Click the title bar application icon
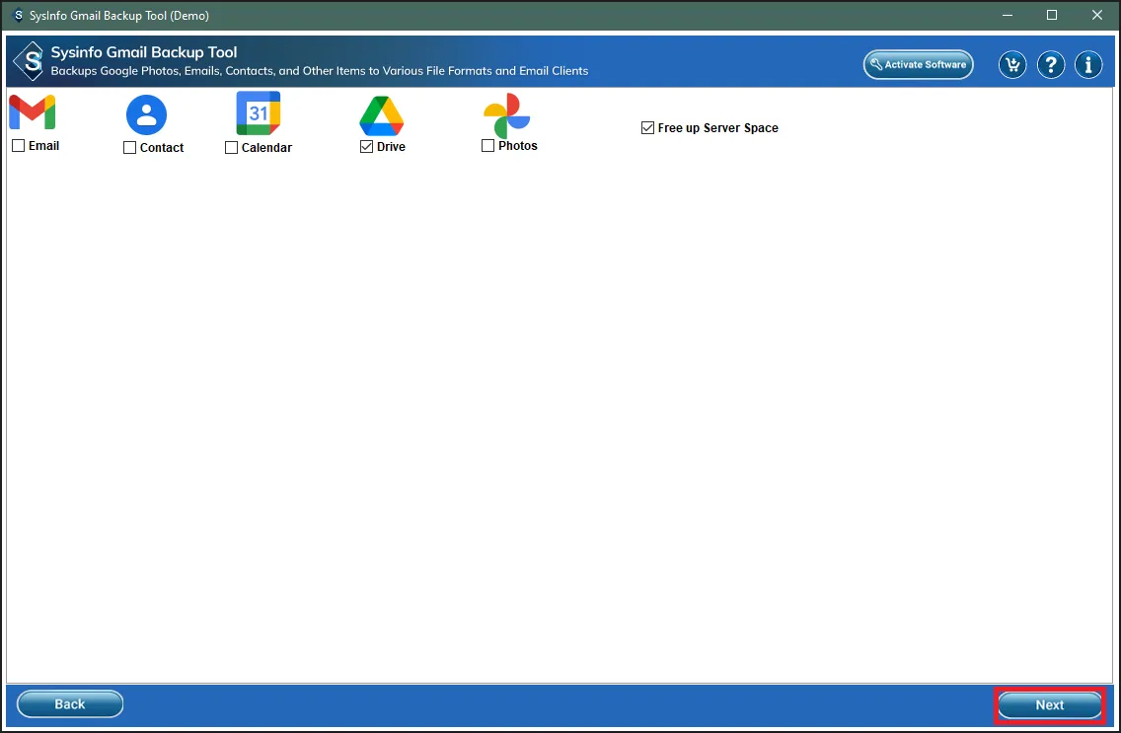1121x733 pixels. (x=19, y=15)
